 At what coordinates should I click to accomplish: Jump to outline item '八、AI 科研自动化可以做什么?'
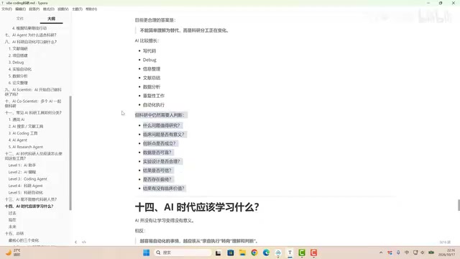[31, 42]
